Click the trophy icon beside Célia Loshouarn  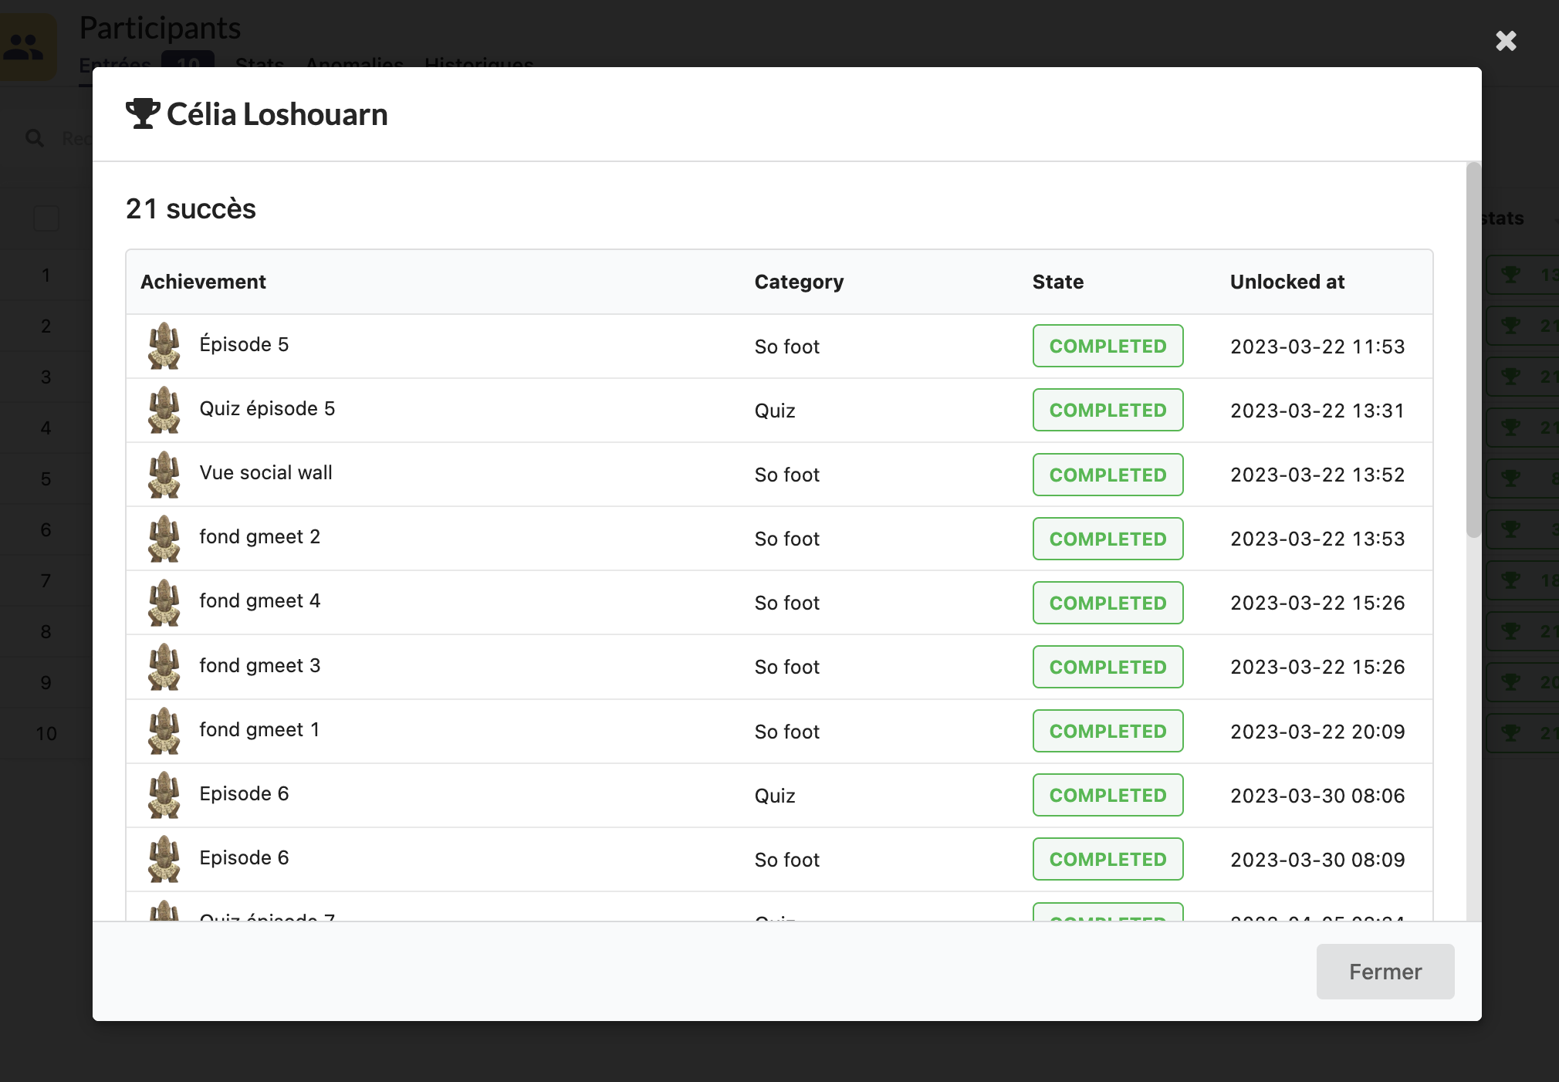(143, 113)
